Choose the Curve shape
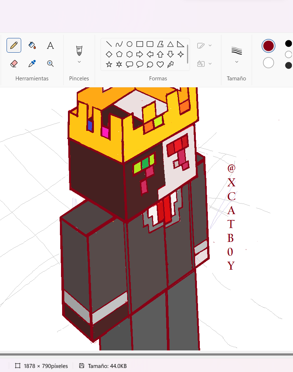The height and width of the screenshot is (372, 293). point(119,44)
